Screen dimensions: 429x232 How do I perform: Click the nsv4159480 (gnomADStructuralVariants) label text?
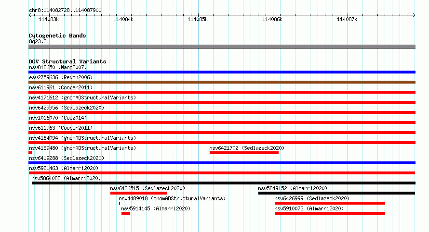[x=82, y=148]
